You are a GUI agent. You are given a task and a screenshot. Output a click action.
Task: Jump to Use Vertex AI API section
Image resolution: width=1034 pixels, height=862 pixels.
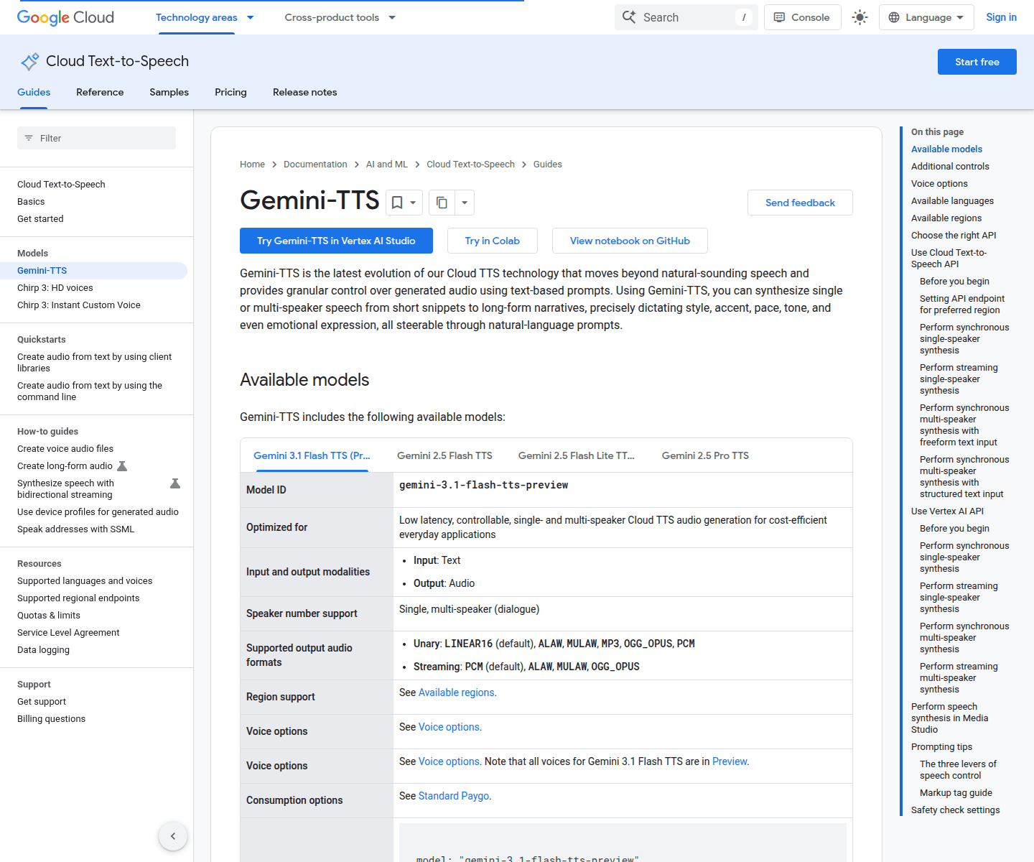(x=947, y=511)
